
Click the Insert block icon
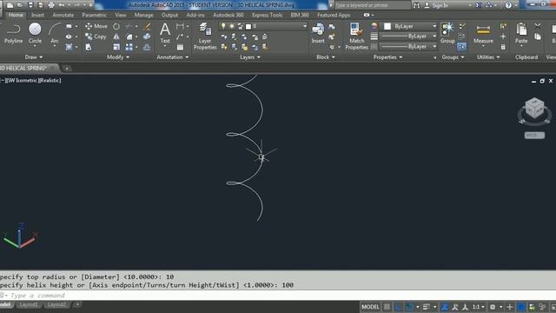pos(318,33)
